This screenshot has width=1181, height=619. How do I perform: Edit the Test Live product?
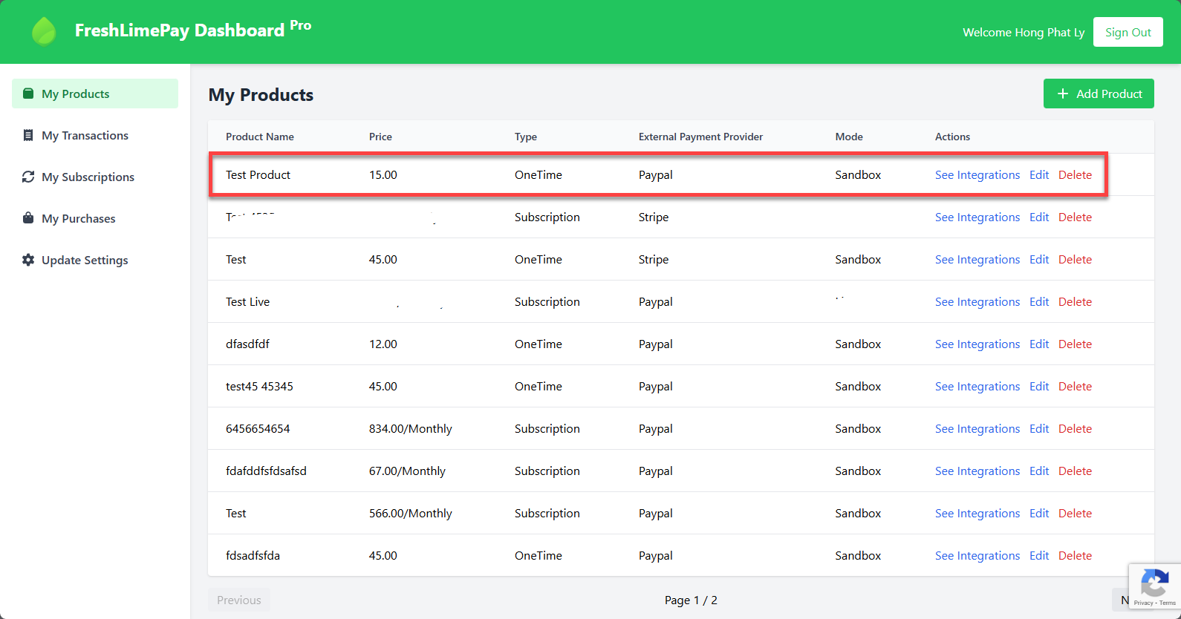tap(1039, 301)
